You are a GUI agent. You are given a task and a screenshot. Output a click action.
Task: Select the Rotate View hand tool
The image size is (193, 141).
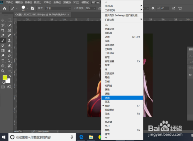[9, 66]
